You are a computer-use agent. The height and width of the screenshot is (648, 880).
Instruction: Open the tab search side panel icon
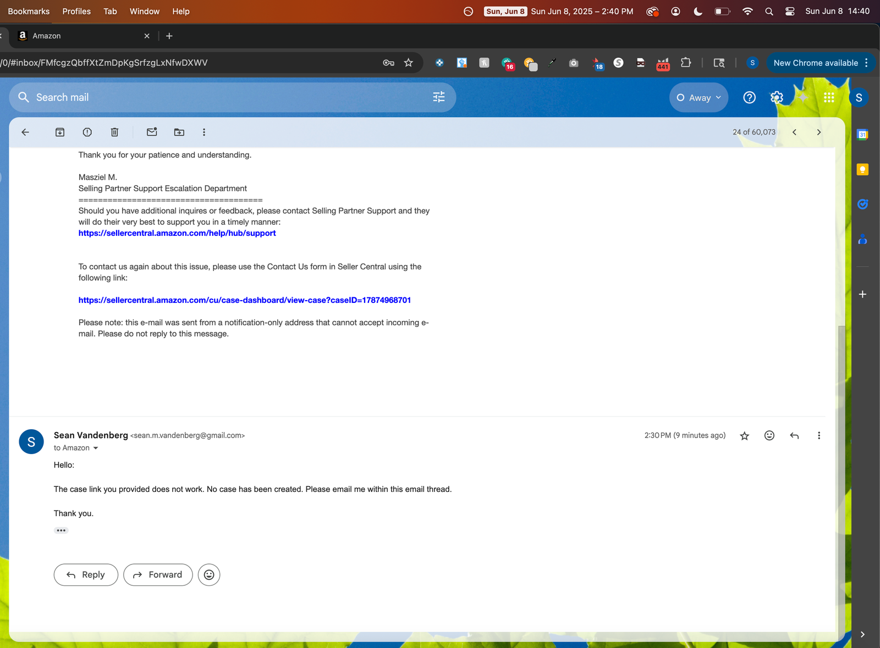pyautogui.click(x=719, y=63)
